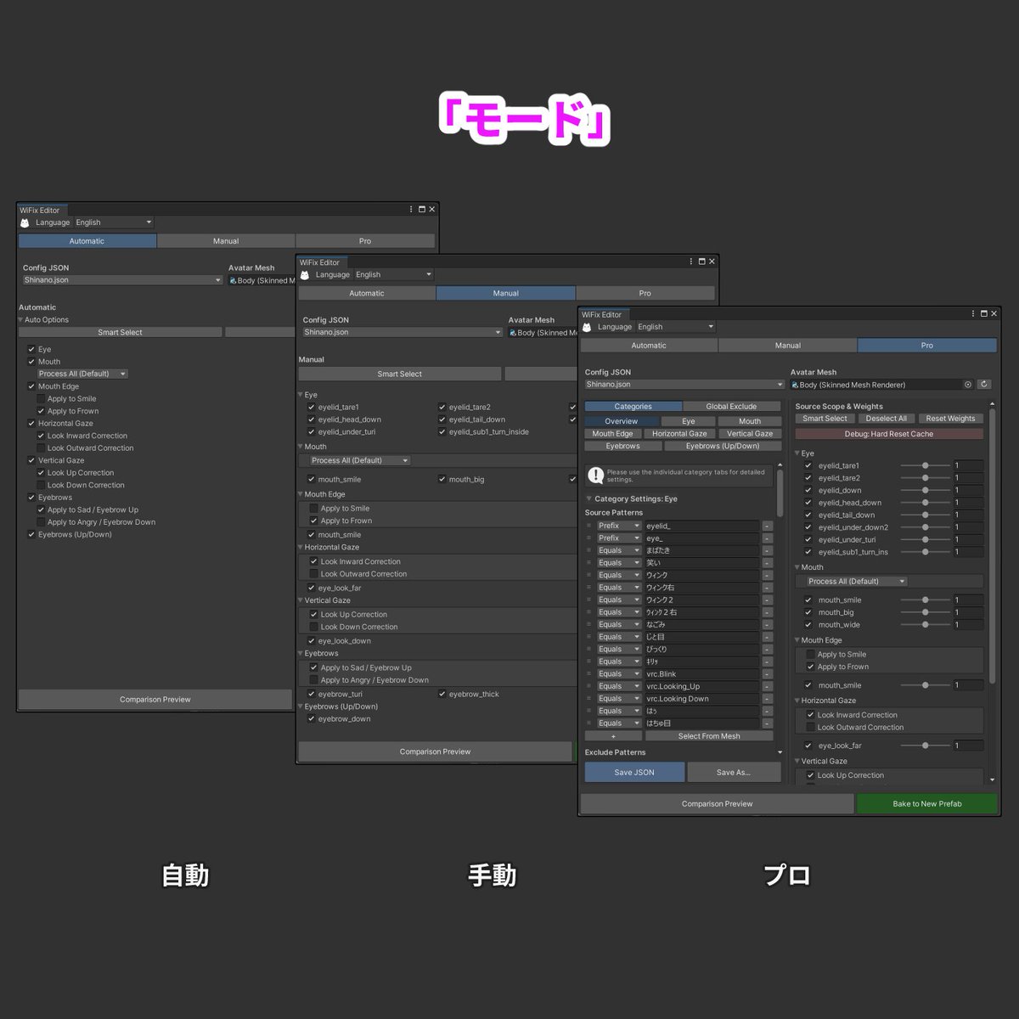The image size is (1019, 1019).
Task: Uncheck eyelid_tare1 in the Manual window
Action: 312,407
